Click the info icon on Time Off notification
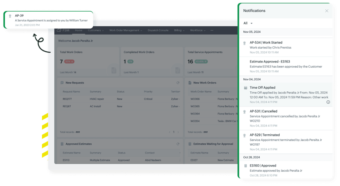Image resolution: width=340 pixels, height=186 pixels. tap(328, 102)
